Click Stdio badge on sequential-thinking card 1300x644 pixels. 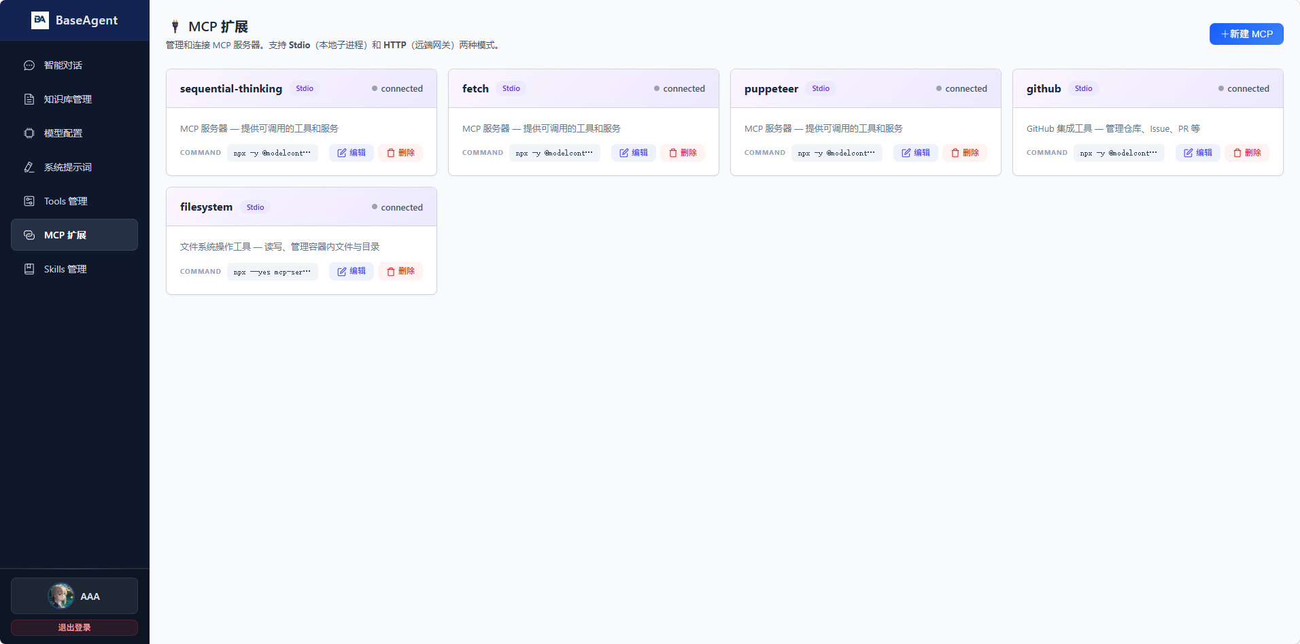coord(305,88)
